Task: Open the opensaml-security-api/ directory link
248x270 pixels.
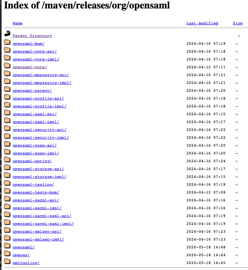Action: (x=40, y=130)
